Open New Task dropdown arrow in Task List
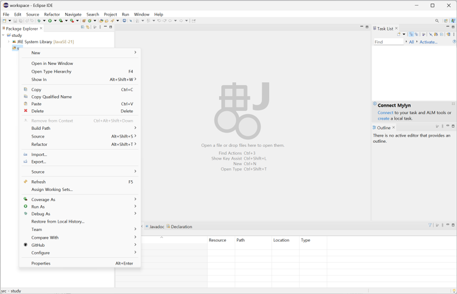Screen dimensions: 457x294 tap(404, 34)
